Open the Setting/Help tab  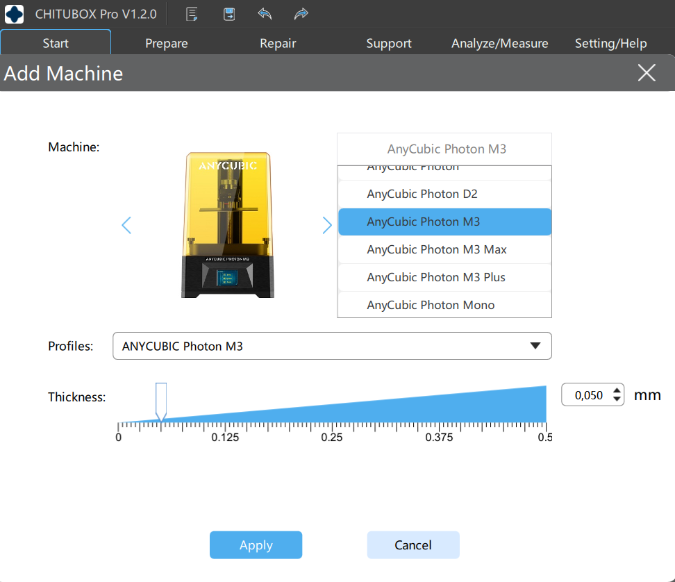(611, 43)
